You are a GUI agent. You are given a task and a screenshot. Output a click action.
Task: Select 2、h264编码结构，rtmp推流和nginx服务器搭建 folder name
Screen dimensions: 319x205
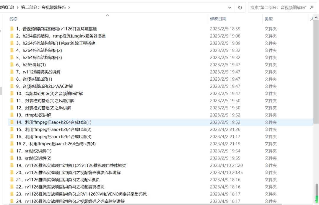[x=61, y=36]
